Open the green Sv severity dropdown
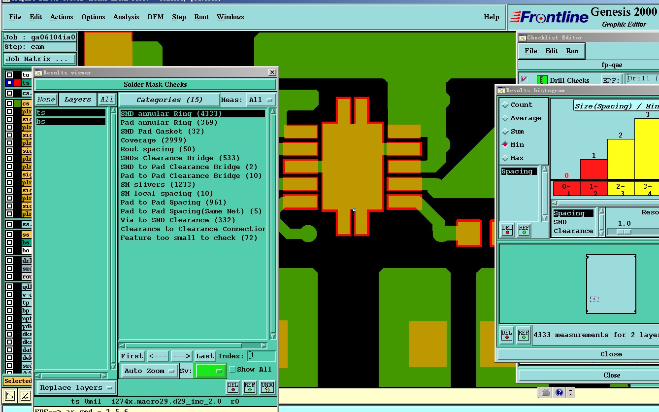The width and height of the screenshot is (659, 412). click(x=211, y=371)
